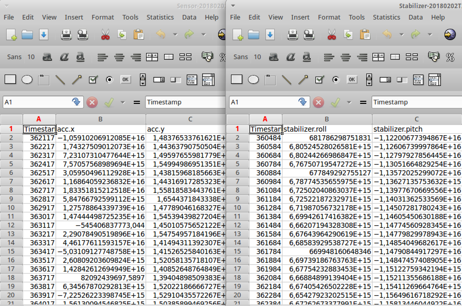This screenshot has height=306, width=462.
Task: Click the center horizontally icon in Sensor window
Action: [119, 57]
